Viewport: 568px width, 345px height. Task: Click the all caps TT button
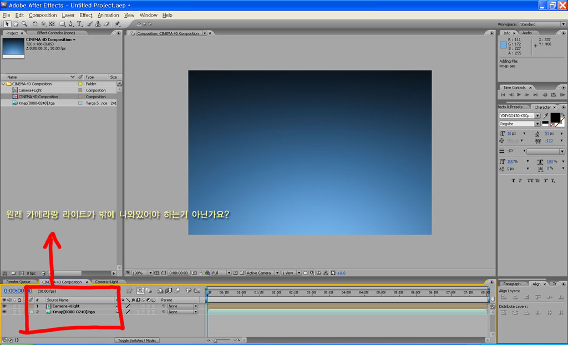[530, 180]
